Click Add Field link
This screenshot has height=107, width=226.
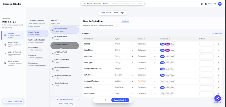coord(217,33)
